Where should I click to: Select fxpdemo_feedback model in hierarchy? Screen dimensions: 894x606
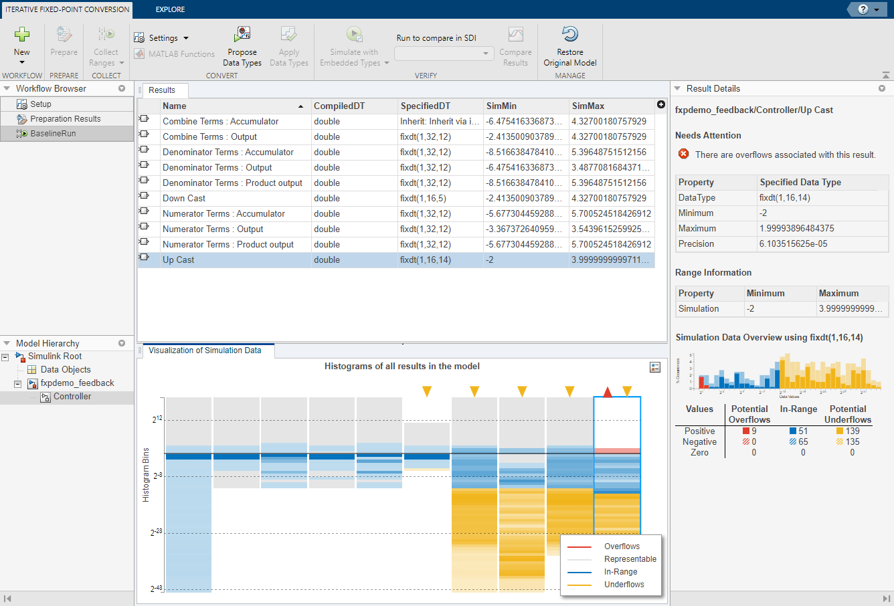pyautogui.click(x=77, y=383)
